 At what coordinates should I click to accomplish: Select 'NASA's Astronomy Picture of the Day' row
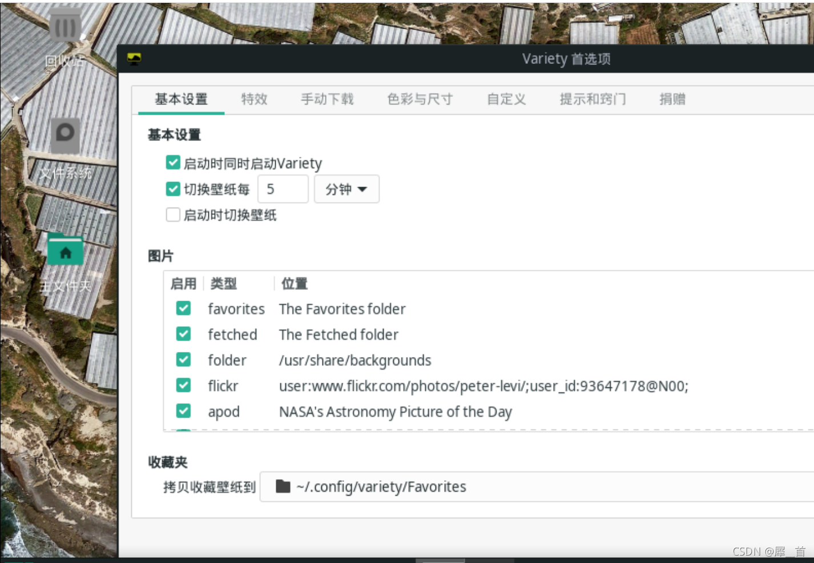pos(396,412)
